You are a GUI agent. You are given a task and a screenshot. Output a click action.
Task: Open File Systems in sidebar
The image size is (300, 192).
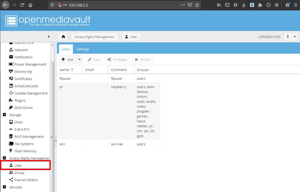click(24, 144)
